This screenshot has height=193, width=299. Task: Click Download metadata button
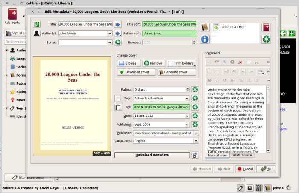coord(152,155)
